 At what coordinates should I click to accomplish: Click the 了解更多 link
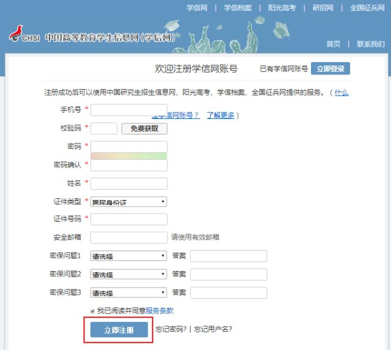[x=221, y=115]
